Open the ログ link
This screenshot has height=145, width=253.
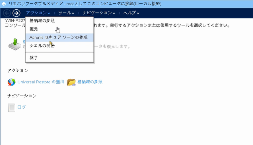[22, 107]
